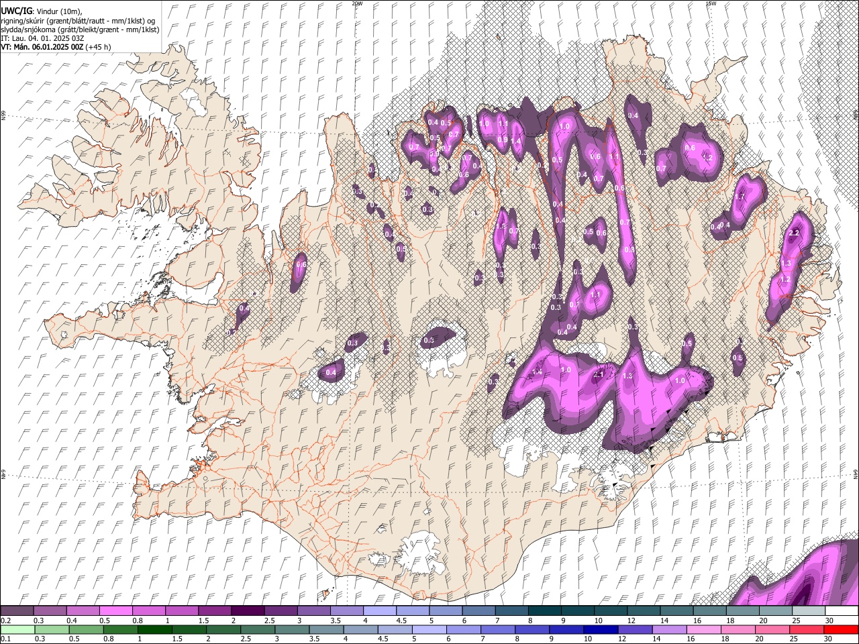Screen dimensions: 859x644
Task: Choose rain-scale swatch between 4 and 4.5
Action: 362,630
